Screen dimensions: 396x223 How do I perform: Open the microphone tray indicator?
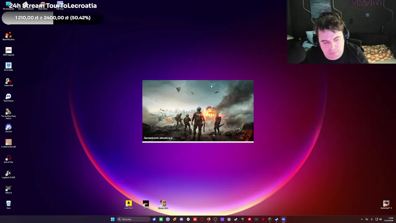click(x=372, y=219)
